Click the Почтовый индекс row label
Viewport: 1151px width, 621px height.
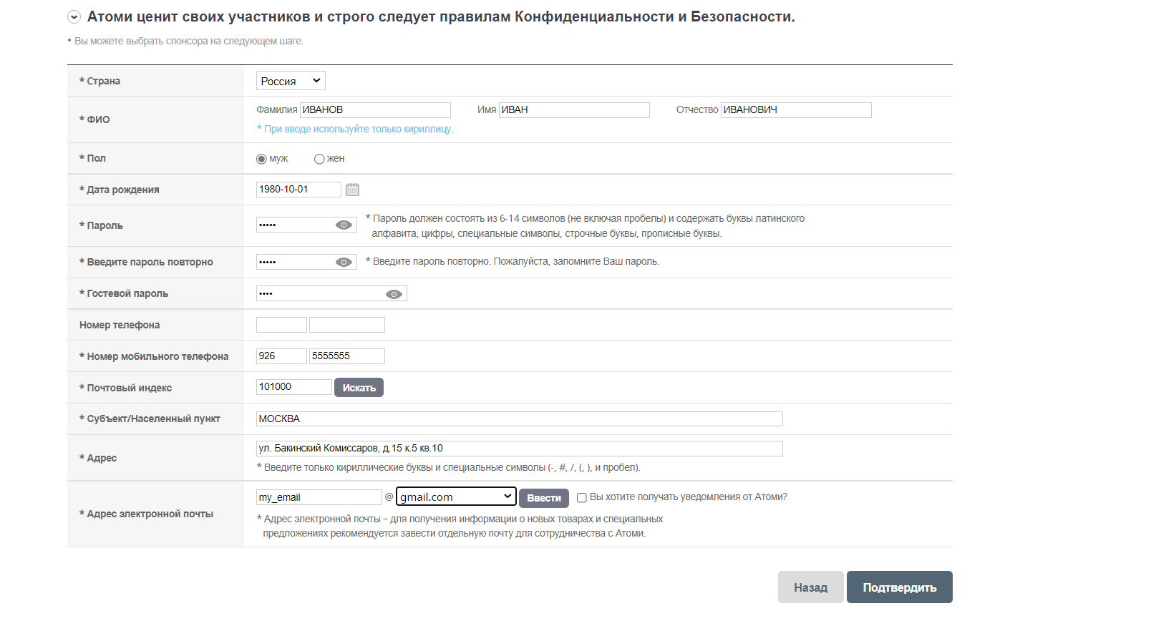point(125,388)
